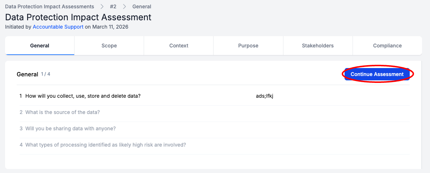Click the Data Protection Impact Assessment page title
The image size is (430, 173).
[x=78, y=17]
